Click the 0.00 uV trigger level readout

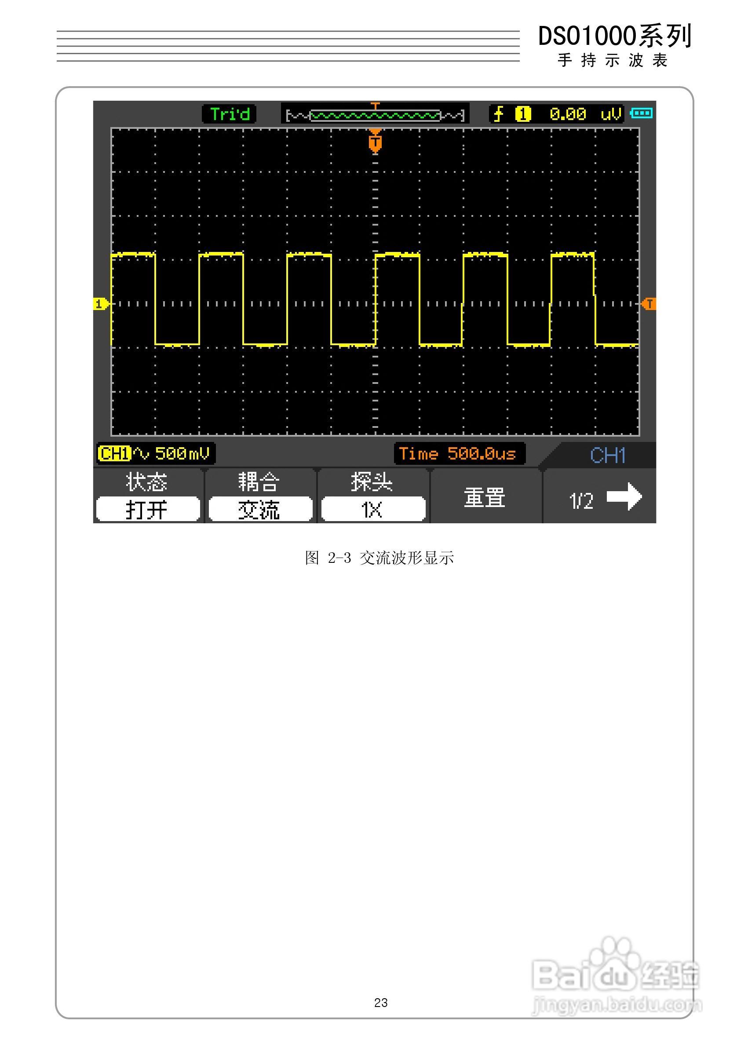coord(585,114)
